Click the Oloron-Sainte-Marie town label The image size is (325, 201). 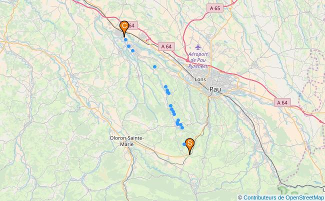pos(126,141)
